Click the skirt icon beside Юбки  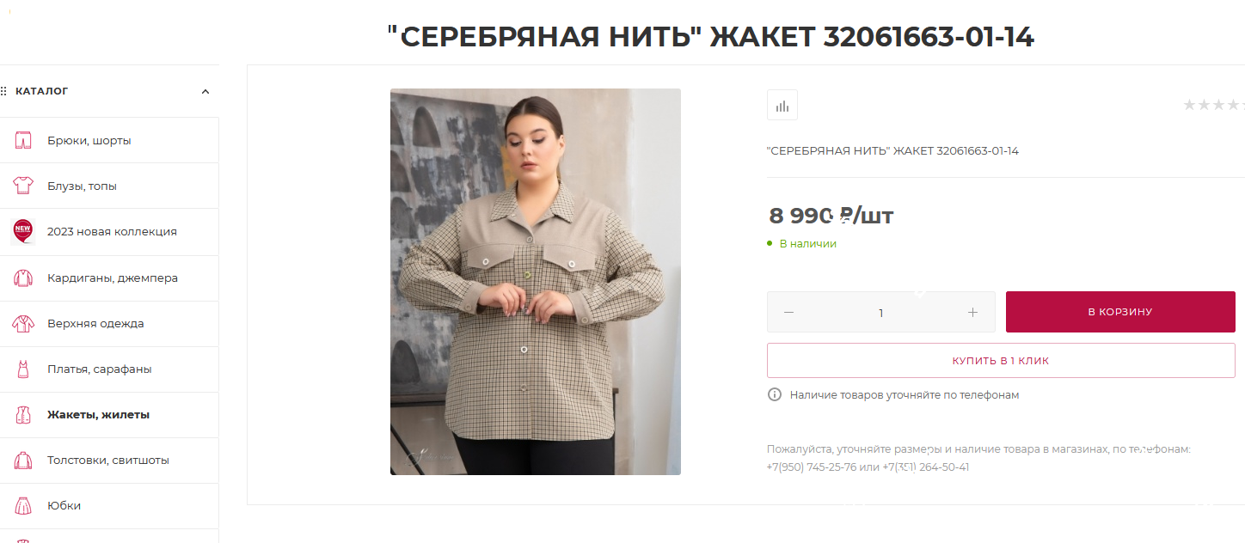coord(23,506)
